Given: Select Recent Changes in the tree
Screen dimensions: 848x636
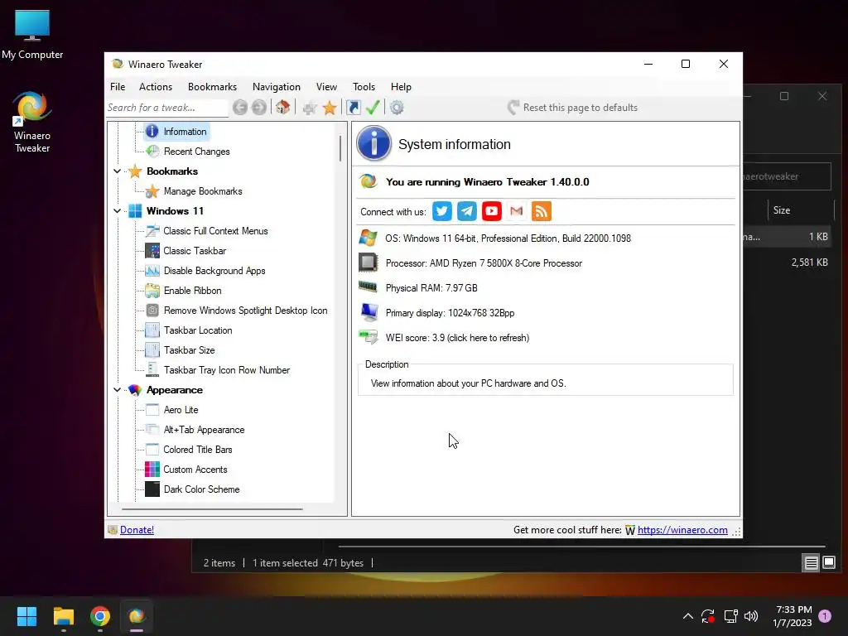Looking at the screenshot, I should [196, 152].
